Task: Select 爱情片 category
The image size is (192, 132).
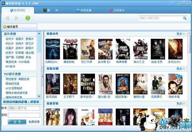Action: [30, 39]
